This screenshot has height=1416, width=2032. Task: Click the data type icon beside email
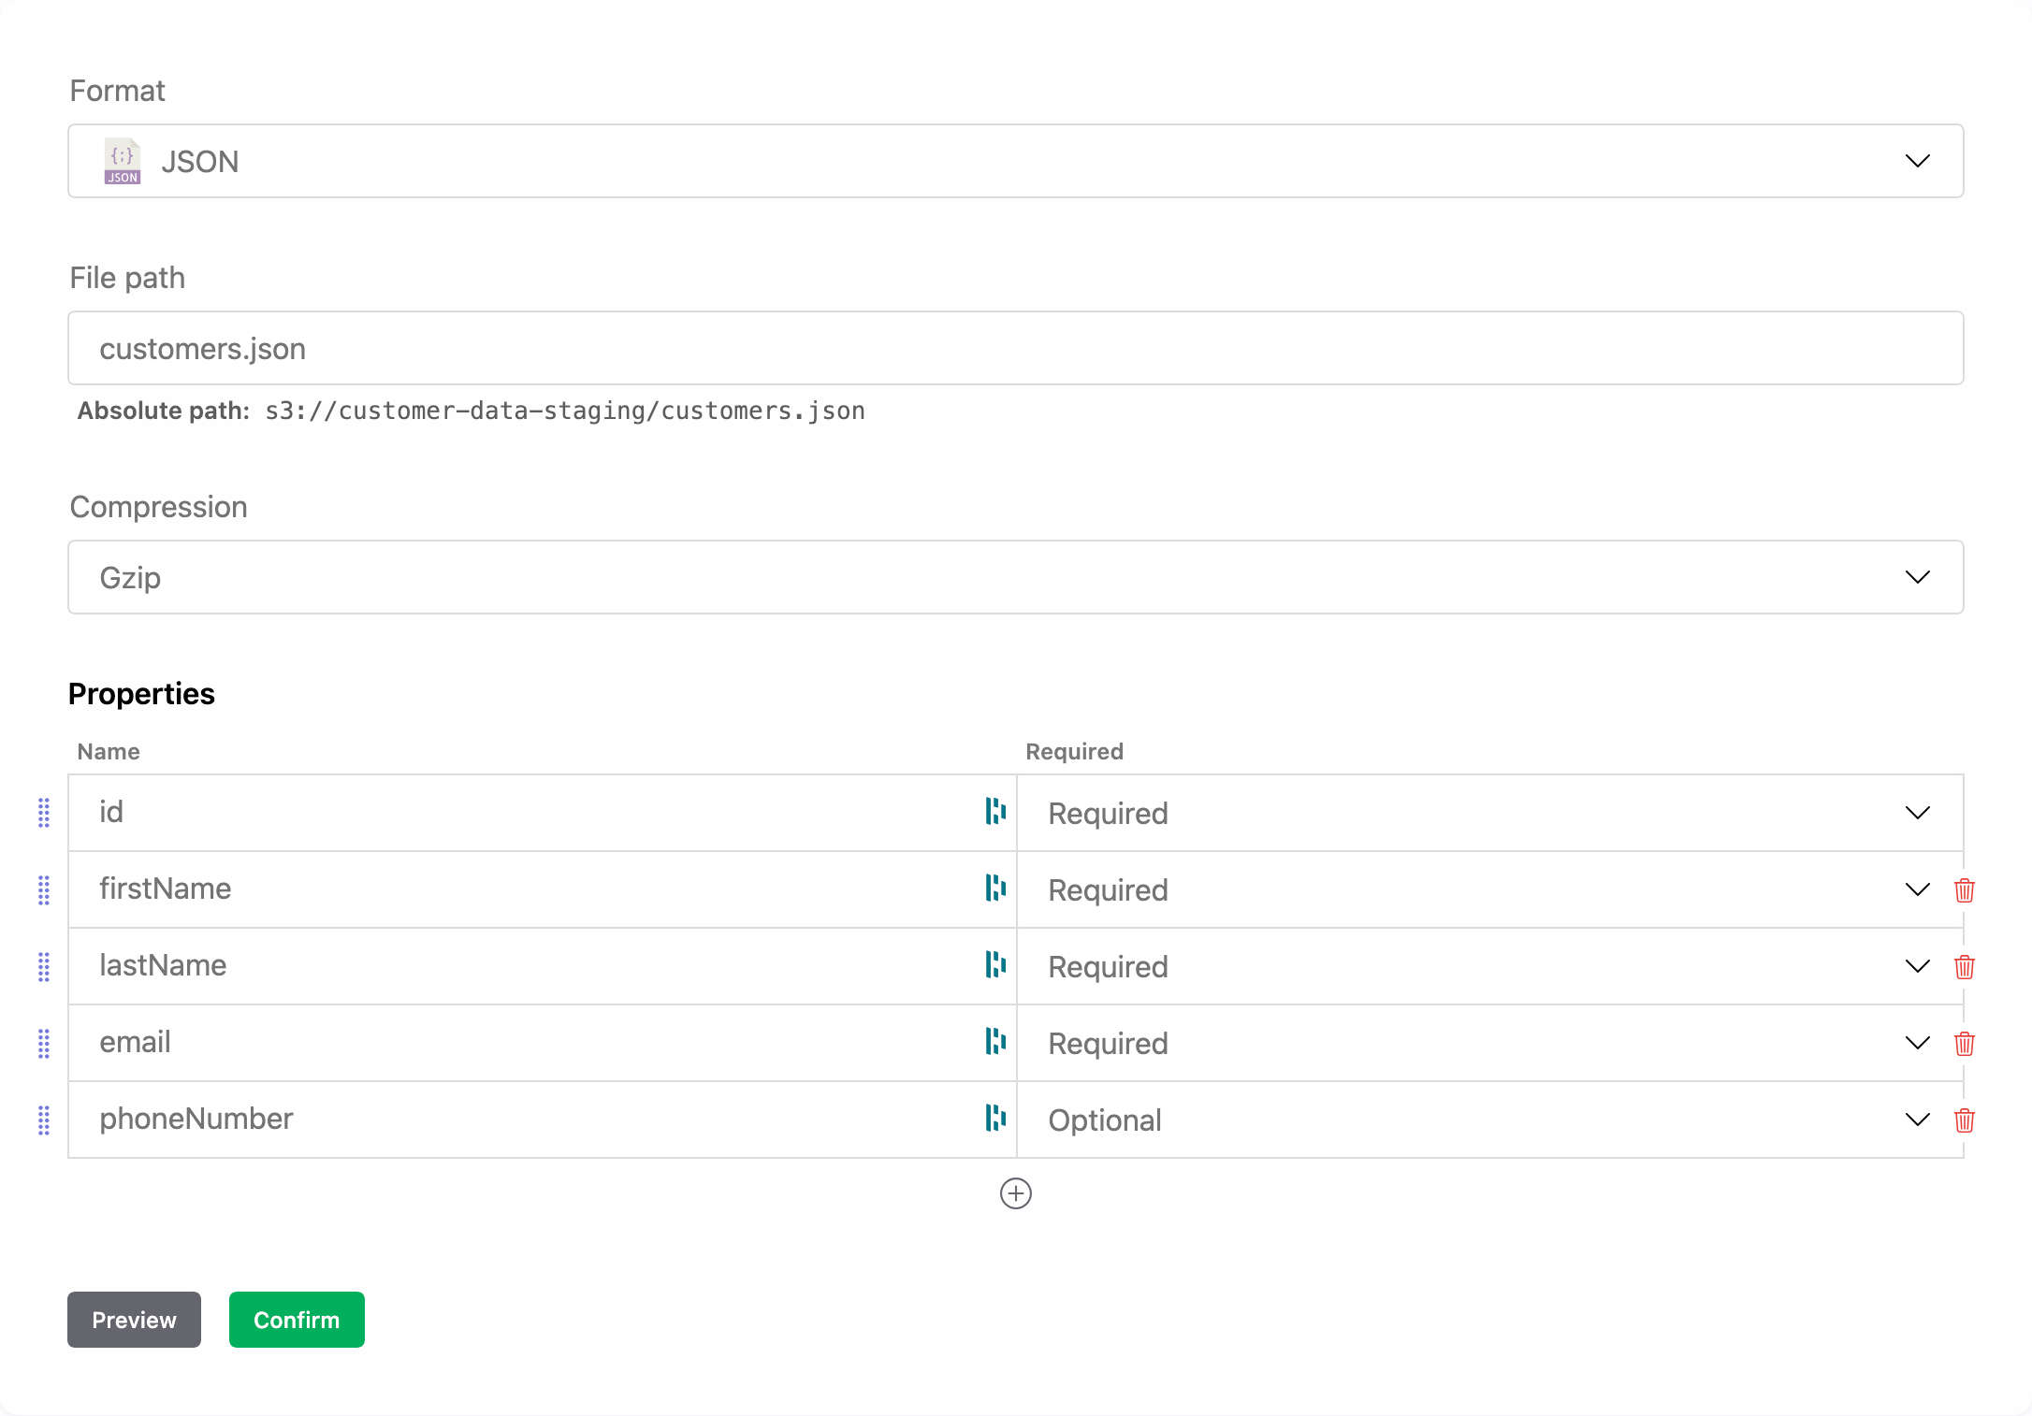tap(995, 1043)
